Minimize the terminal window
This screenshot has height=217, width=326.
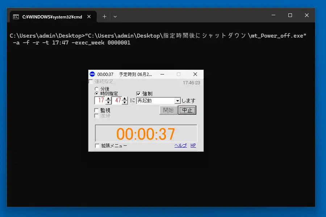click(273, 15)
